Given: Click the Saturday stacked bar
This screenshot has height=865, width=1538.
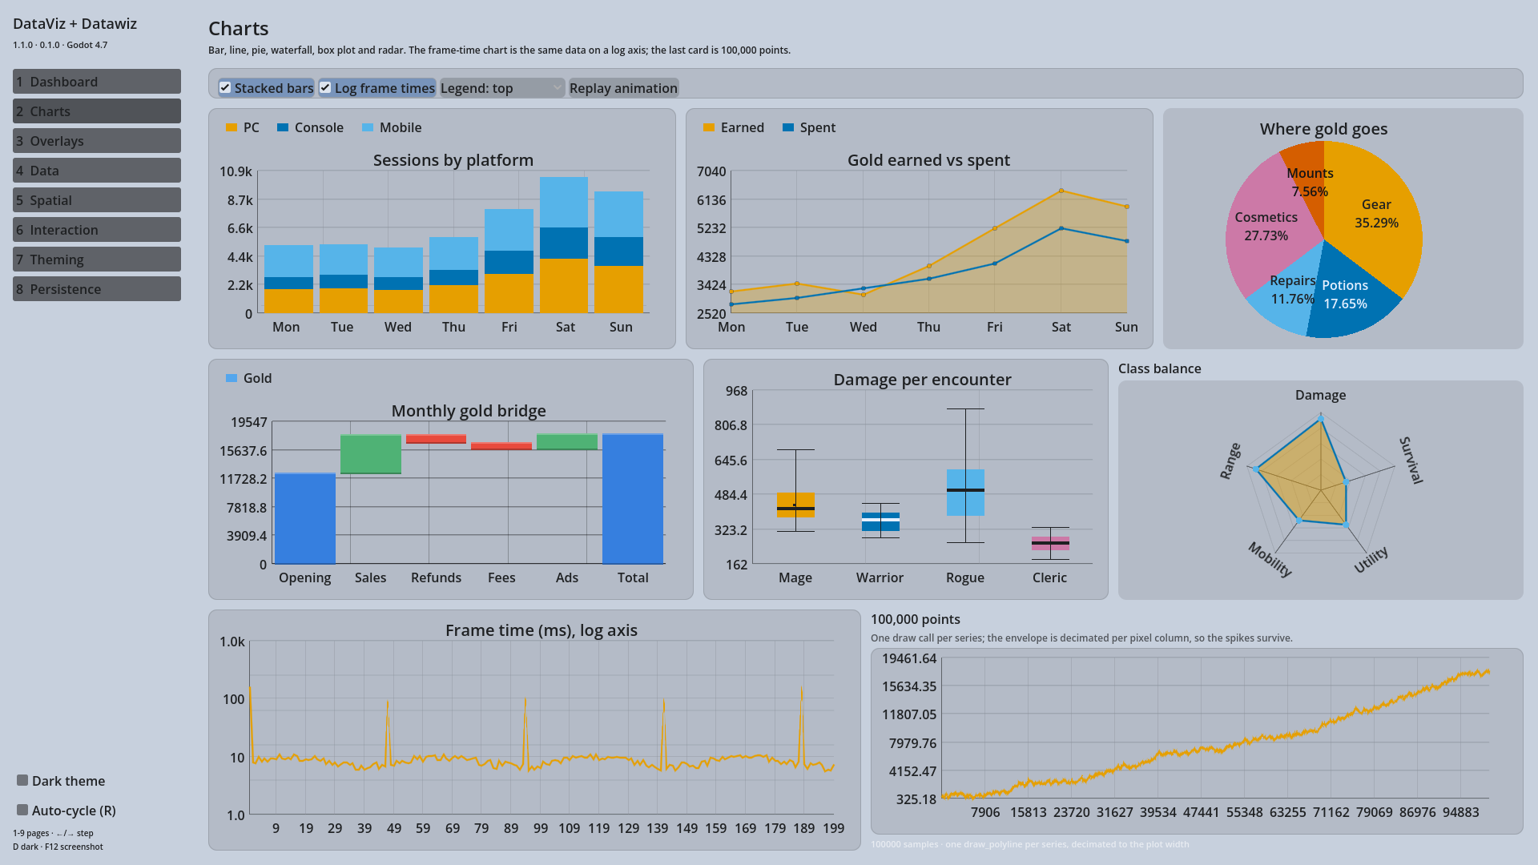Looking at the screenshot, I should (564, 245).
